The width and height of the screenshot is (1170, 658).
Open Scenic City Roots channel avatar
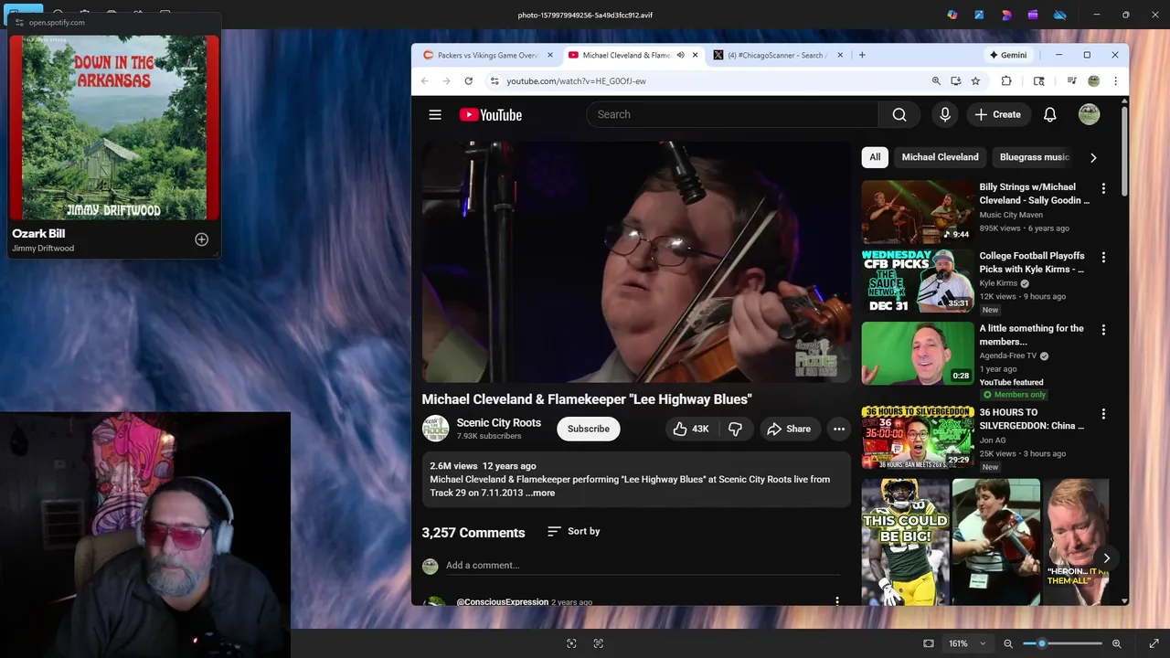[x=435, y=429]
